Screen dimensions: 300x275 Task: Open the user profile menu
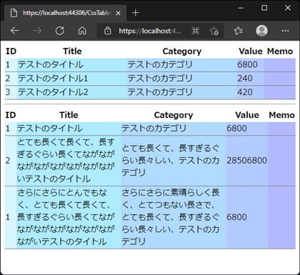click(261, 31)
